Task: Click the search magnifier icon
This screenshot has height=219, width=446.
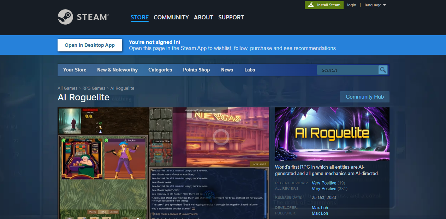Action: tap(383, 70)
